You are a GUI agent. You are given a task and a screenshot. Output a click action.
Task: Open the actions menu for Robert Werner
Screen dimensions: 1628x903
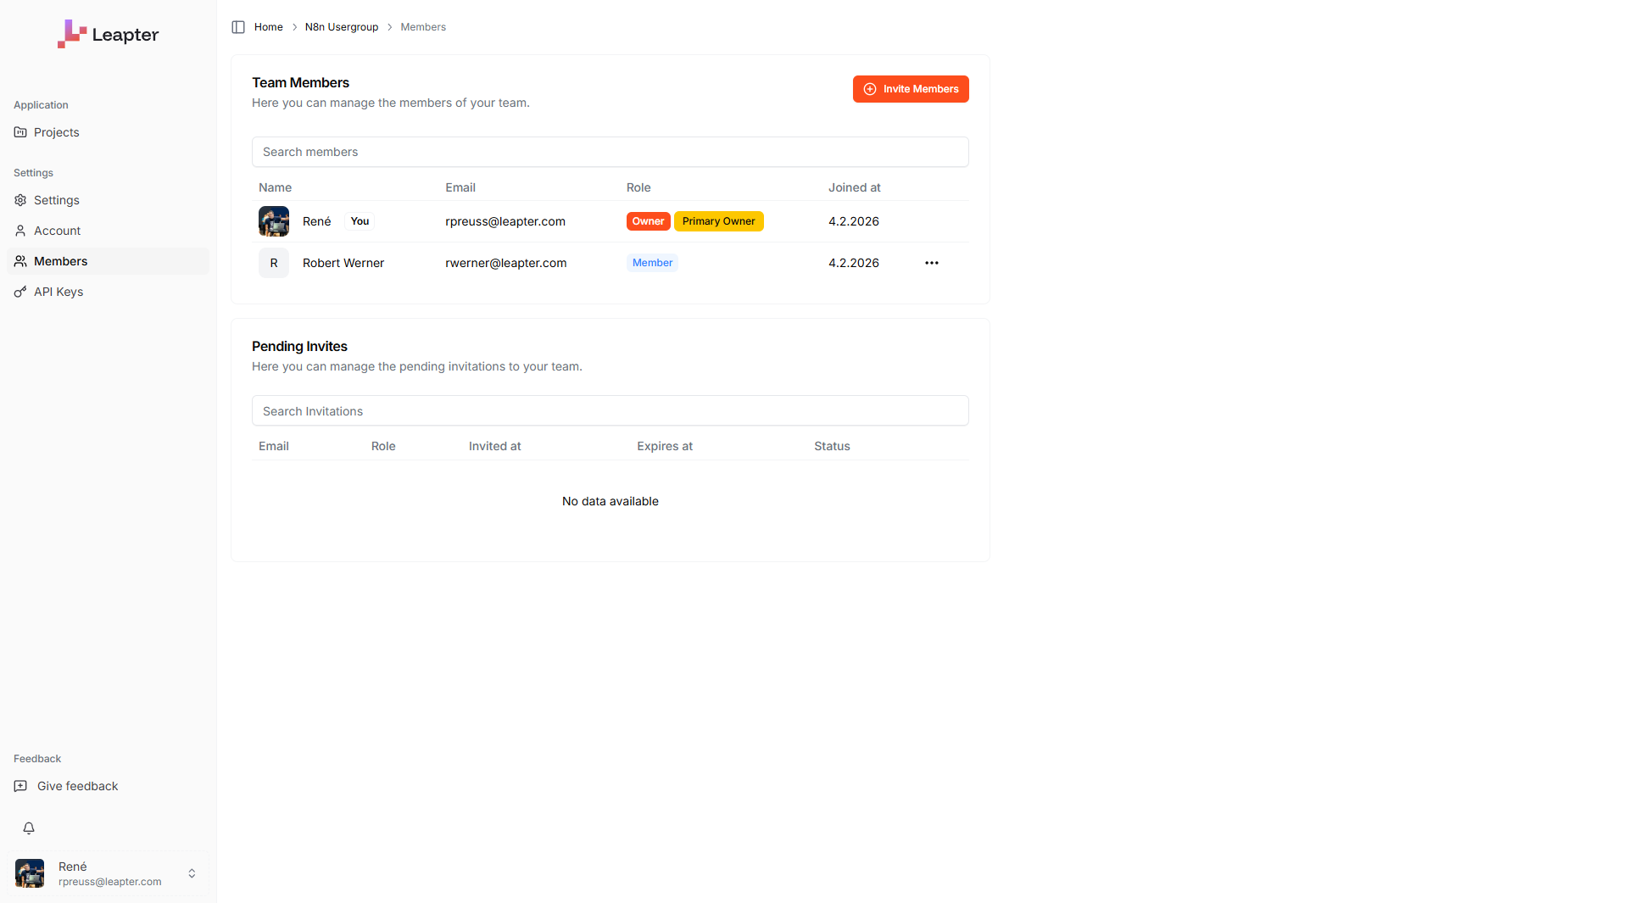(x=931, y=263)
